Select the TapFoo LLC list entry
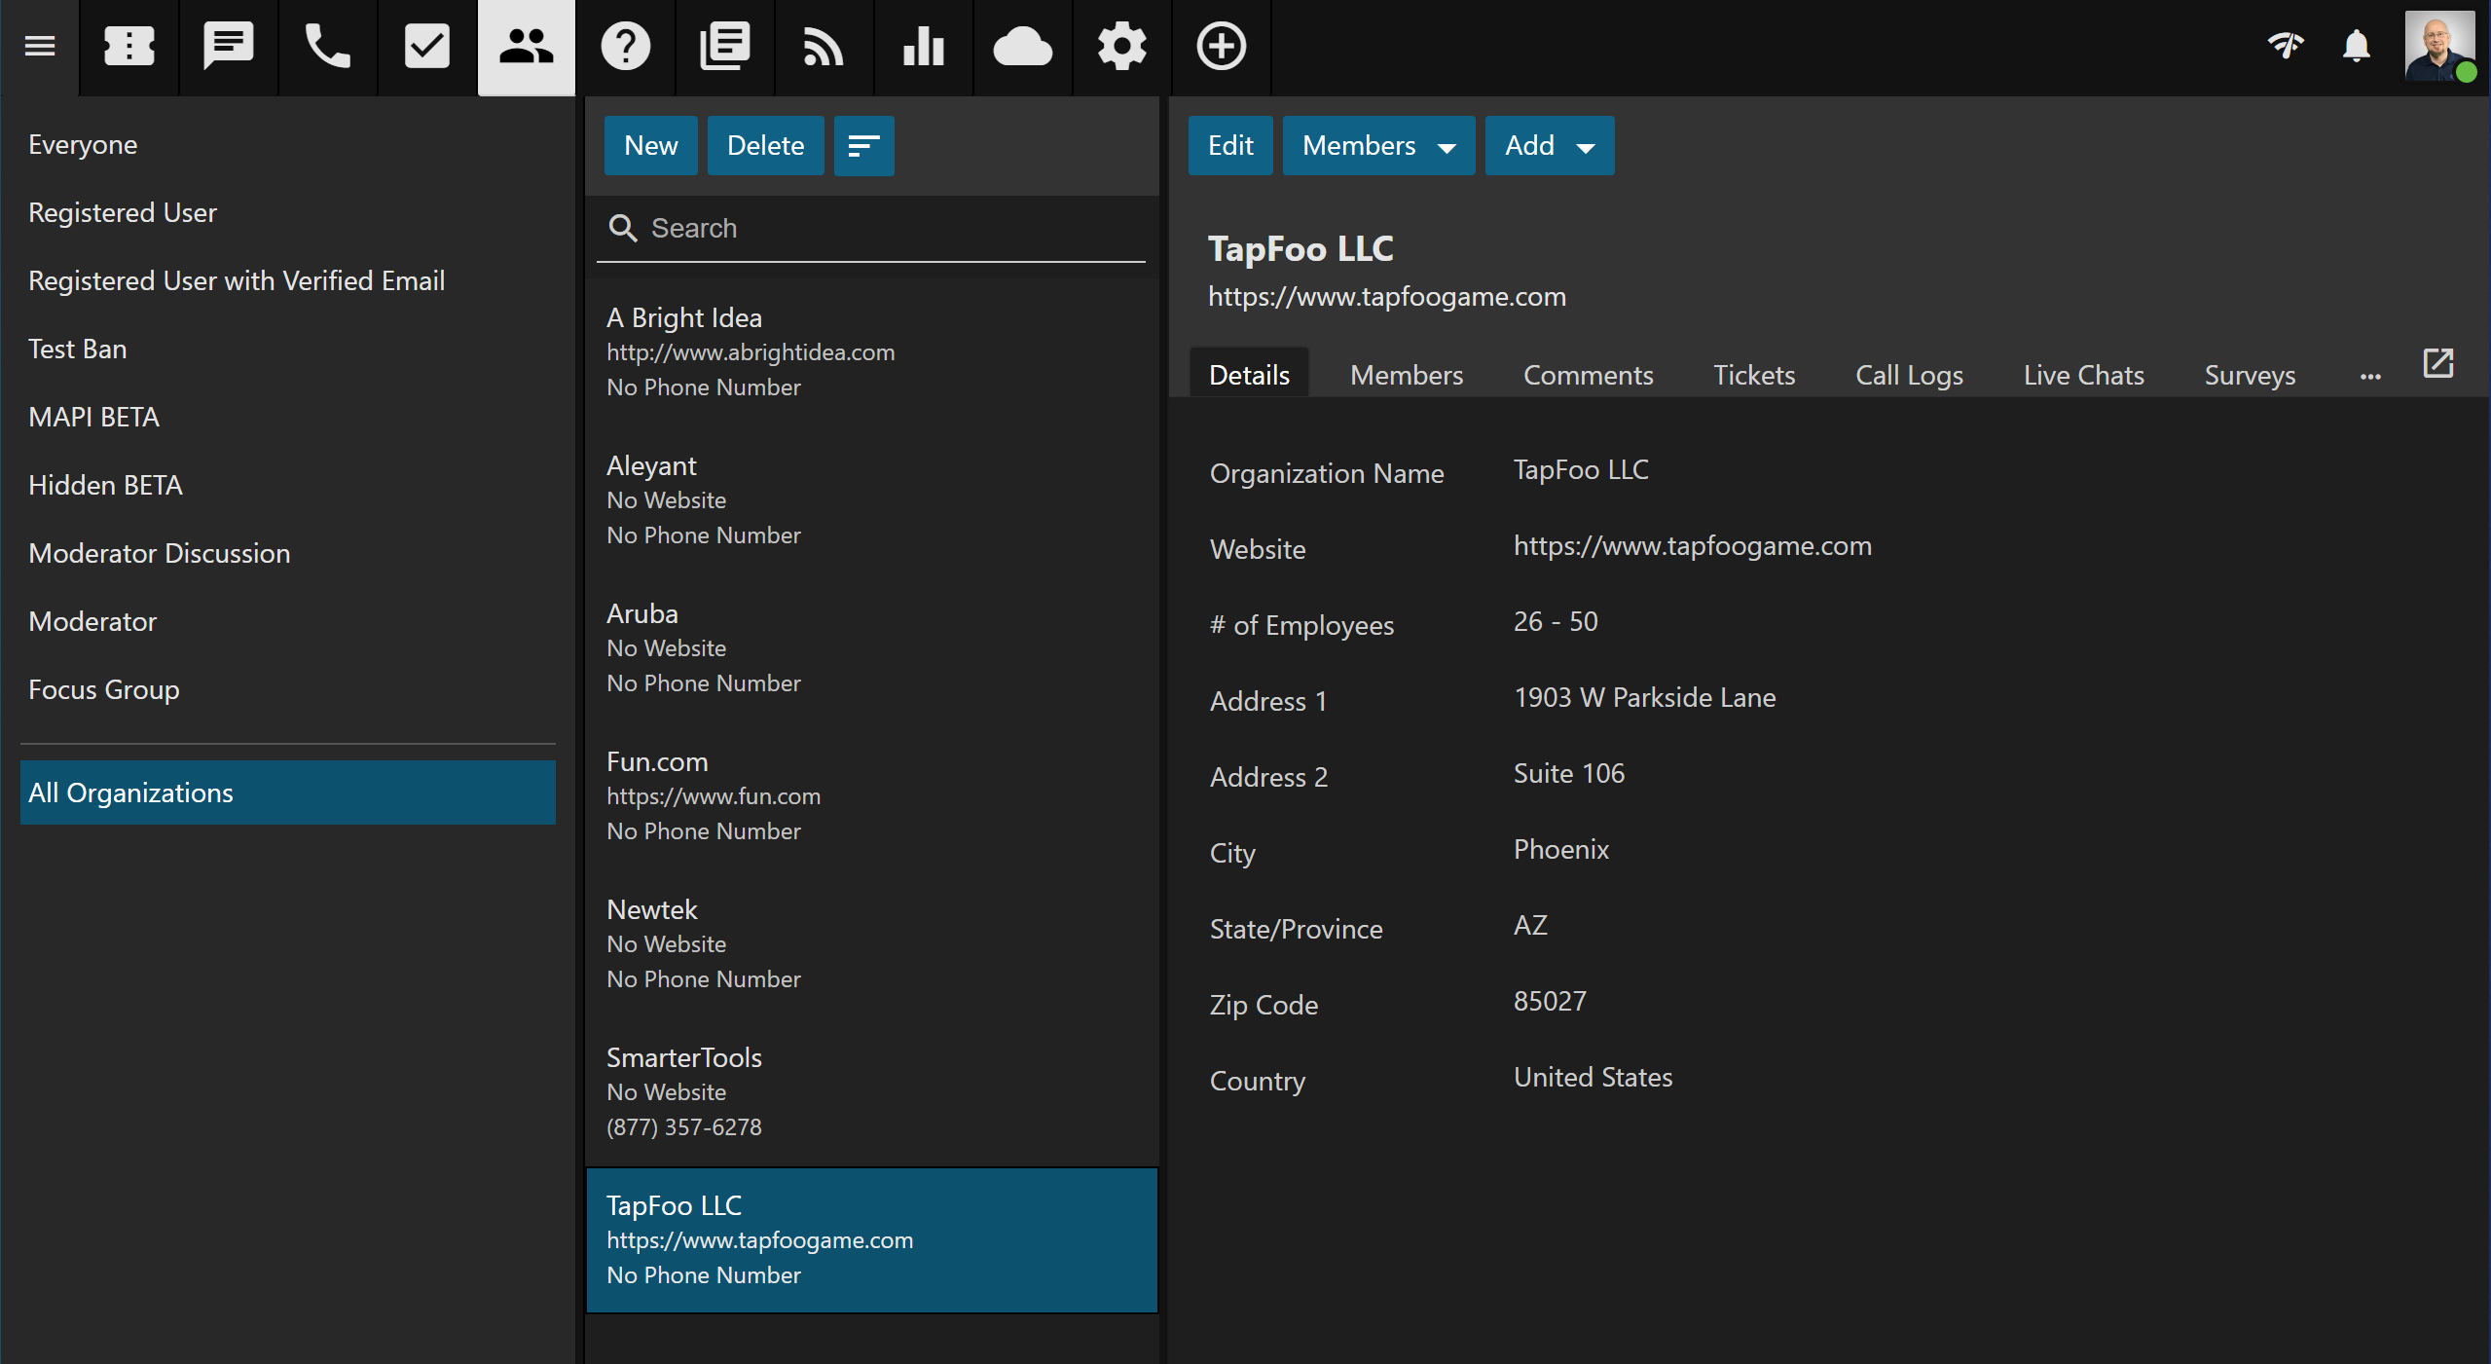Screen dimensions: 2491x1364 pyautogui.click(x=871, y=1240)
